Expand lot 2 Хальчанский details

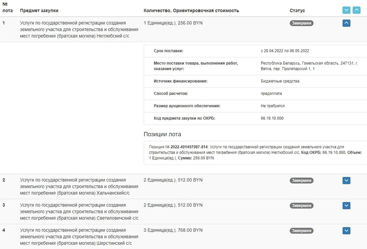pos(346,181)
